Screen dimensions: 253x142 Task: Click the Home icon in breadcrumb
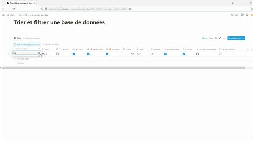point(8,15)
